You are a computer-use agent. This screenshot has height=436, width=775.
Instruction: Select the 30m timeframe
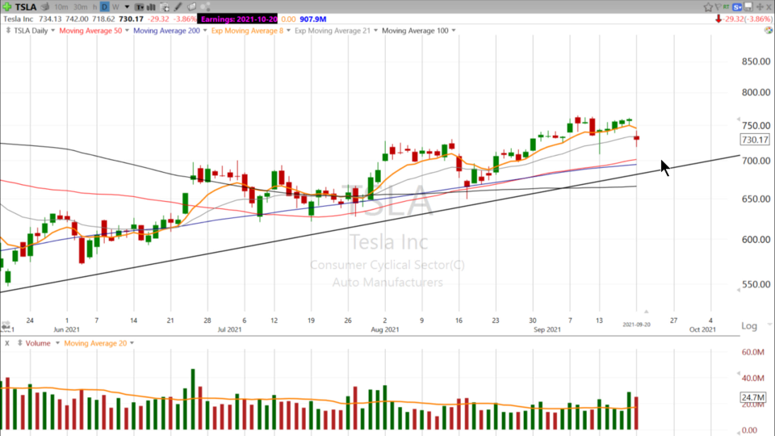[x=81, y=6]
